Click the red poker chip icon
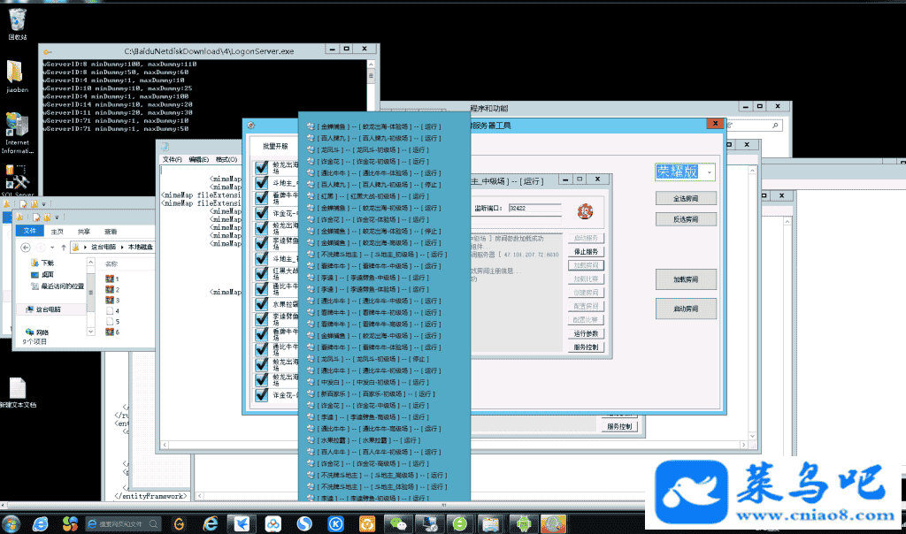Viewport: 906px width, 534px height. pyautogui.click(x=583, y=210)
